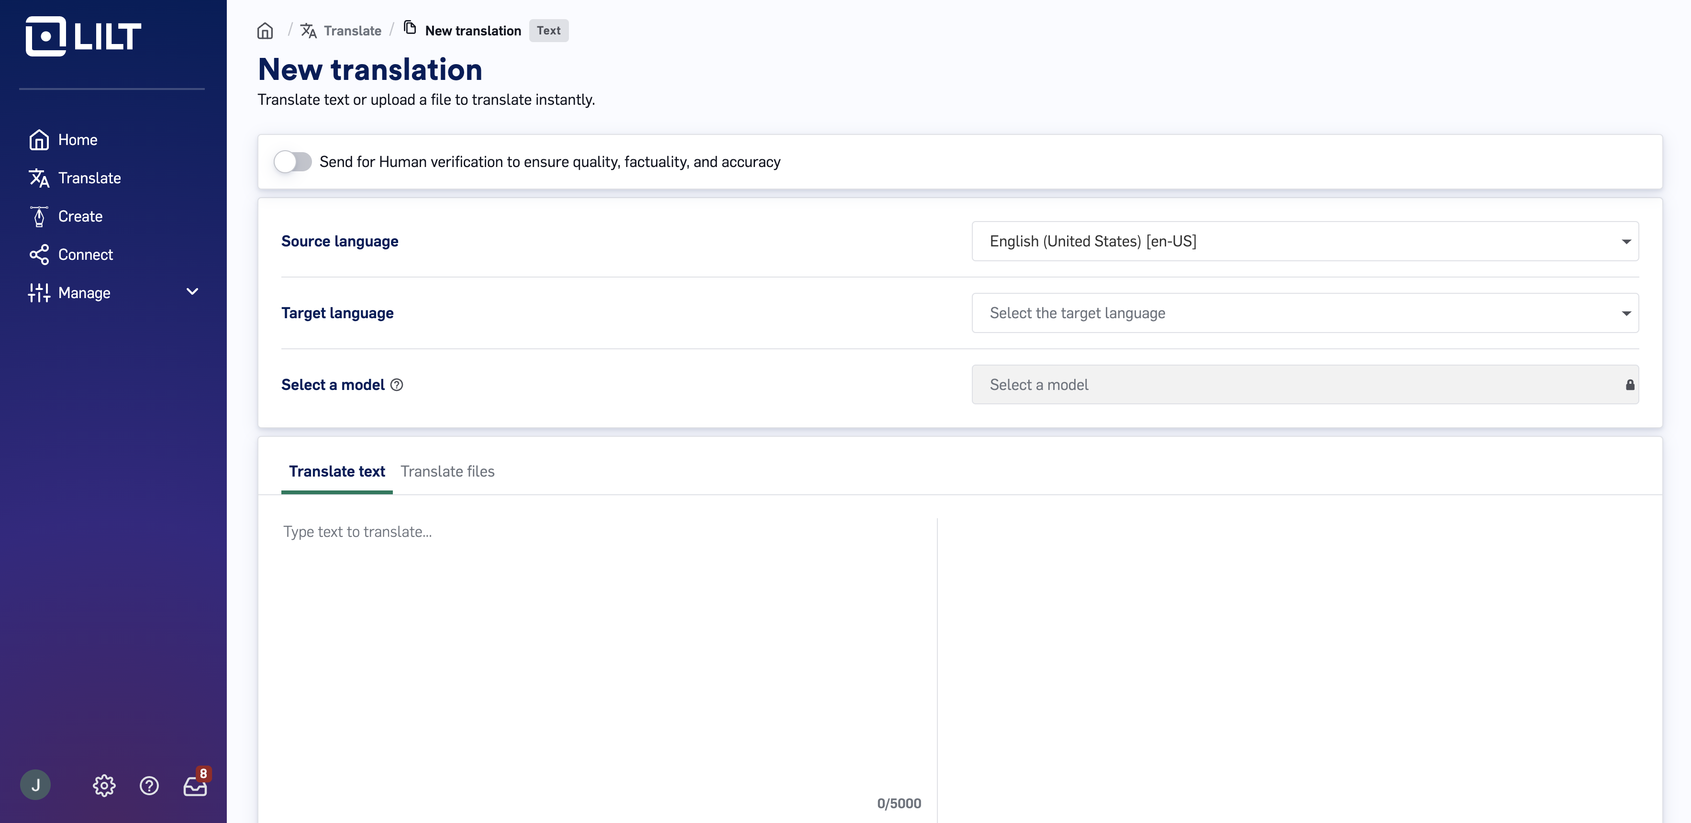This screenshot has width=1691, height=823.
Task: Open settings via the gear icon
Action: click(104, 786)
